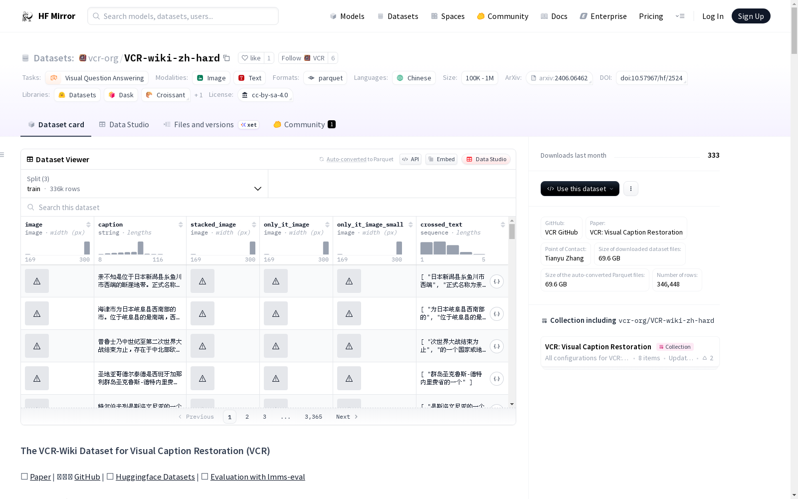Click stacked_image placeholder in the 海津市 row
The height and width of the screenshot is (499, 798).
(202, 313)
